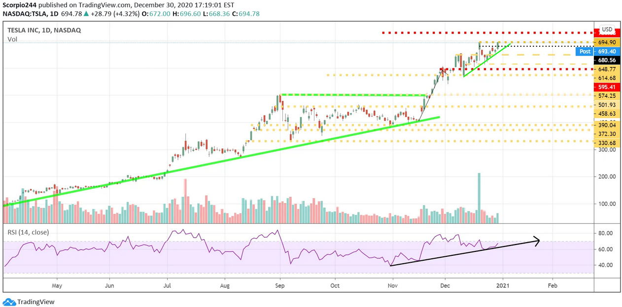
Task: Select the green horizontal dashed line near 574
Action: (x=353, y=94)
